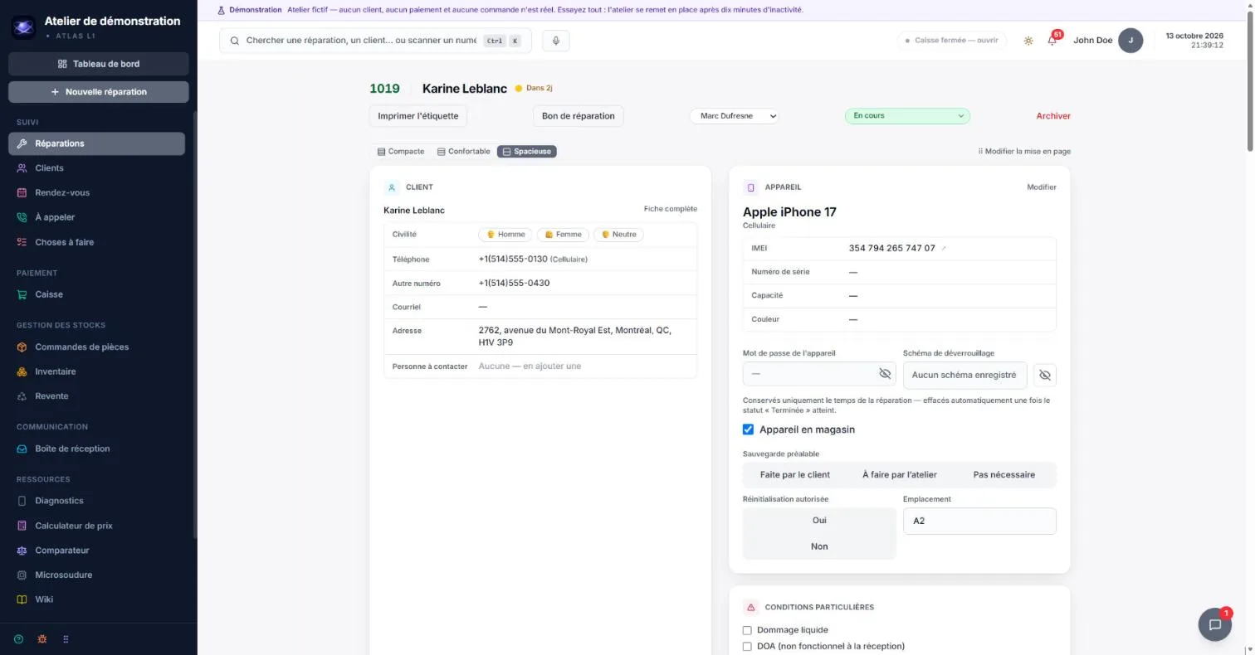1255x655 pixels.
Task: Uncheck the Appareil en magasin checkbox
Action: tap(748, 429)
